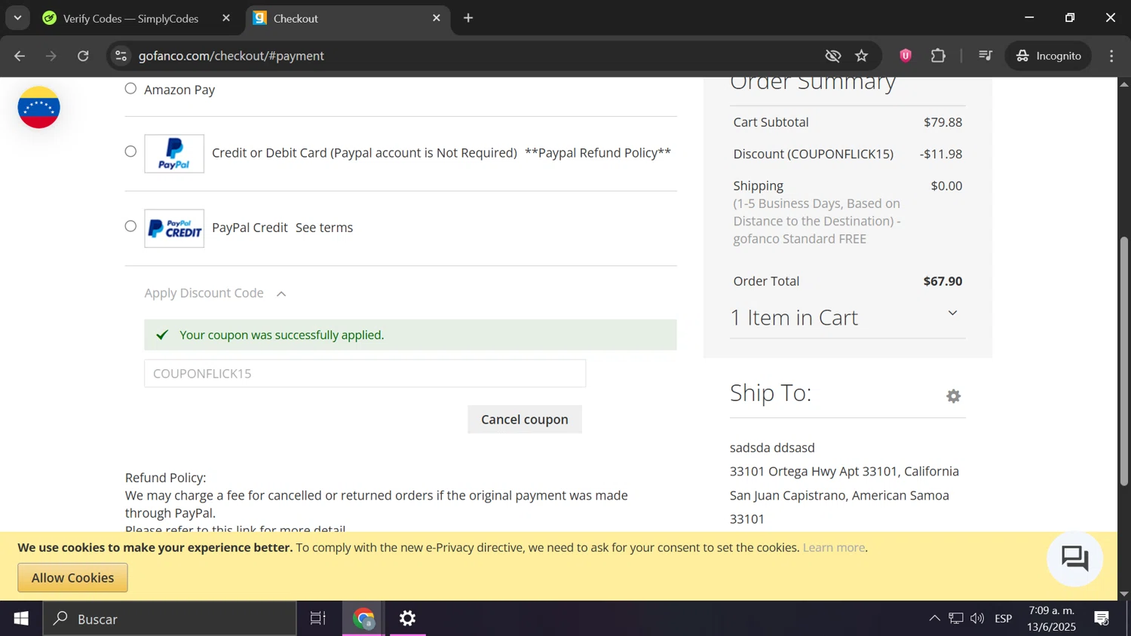Click the address bar URL
Screen dimensions: 1131x636
click(x=231, y=56)
